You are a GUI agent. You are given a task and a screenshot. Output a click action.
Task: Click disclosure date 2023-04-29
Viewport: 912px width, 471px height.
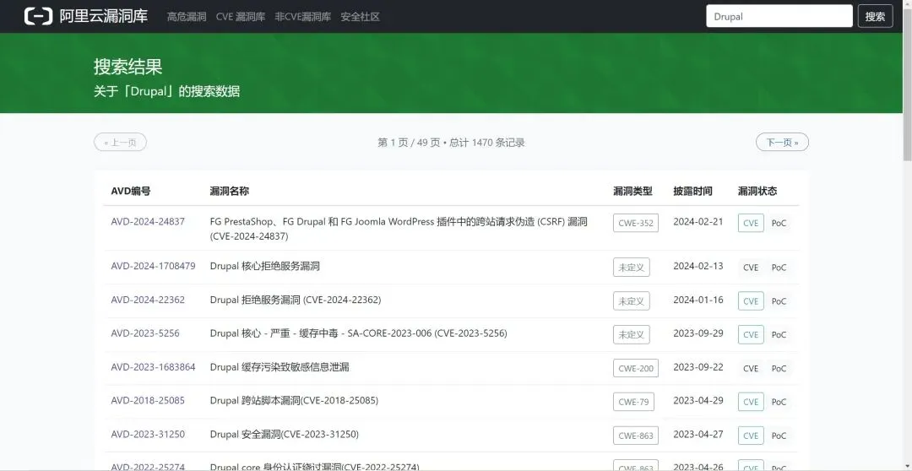coord(698,401)
